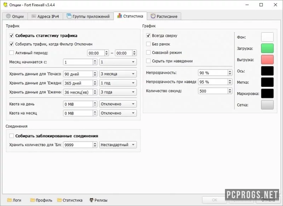Open Квота на месяц Отключено dropdown
The height and width of the screenshot is (206, 283).
point(118,113)
